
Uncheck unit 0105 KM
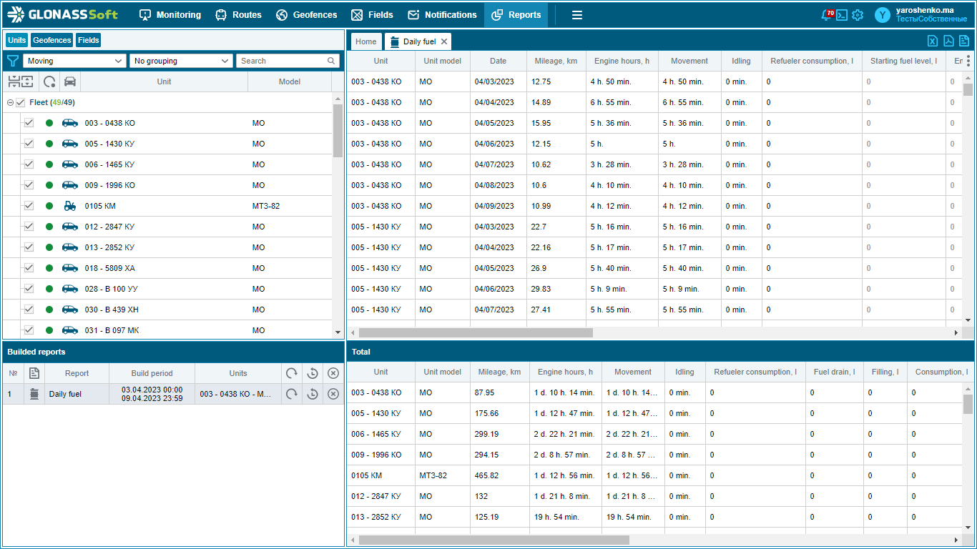(x=29, y=206)
